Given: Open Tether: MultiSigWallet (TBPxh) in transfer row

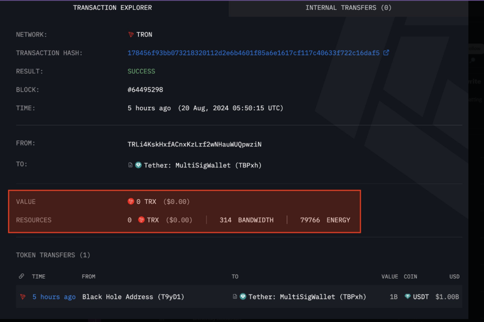Looking at the screenshot, I should pos(307,297).
